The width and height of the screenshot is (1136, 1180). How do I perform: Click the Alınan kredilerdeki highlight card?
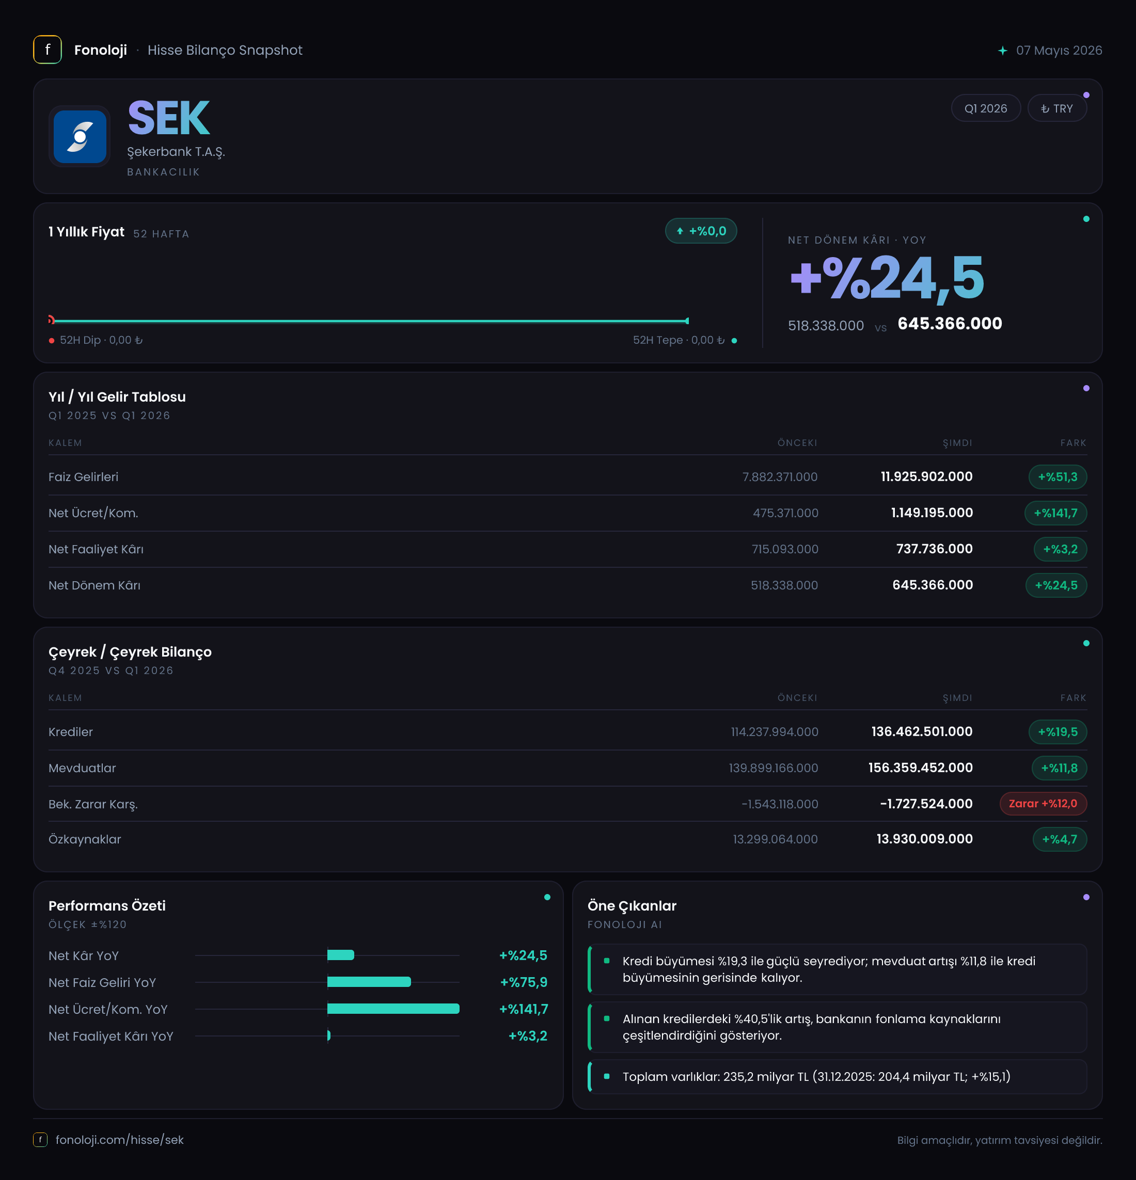click(837, 1027)
